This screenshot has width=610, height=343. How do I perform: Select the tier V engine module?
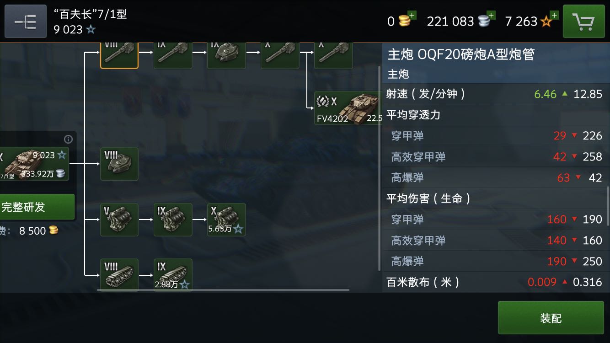click(x=119, y=220)
